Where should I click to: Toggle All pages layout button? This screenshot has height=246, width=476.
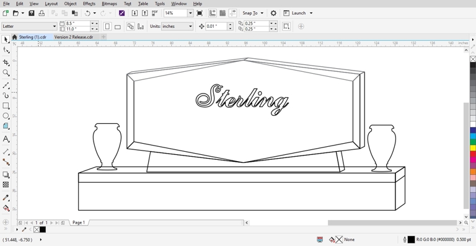pyautogui.click(x=130, y=27)
